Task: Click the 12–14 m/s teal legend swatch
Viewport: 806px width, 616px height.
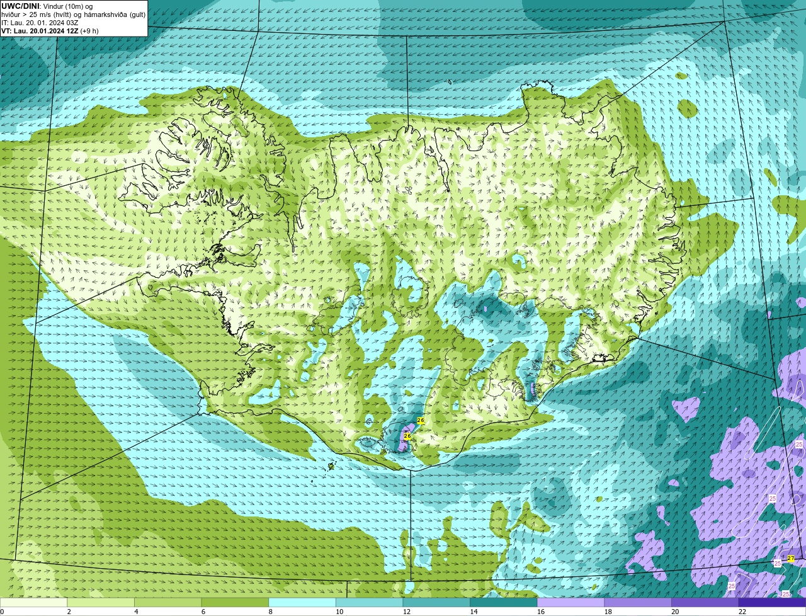Action: [x=436, y=602]
